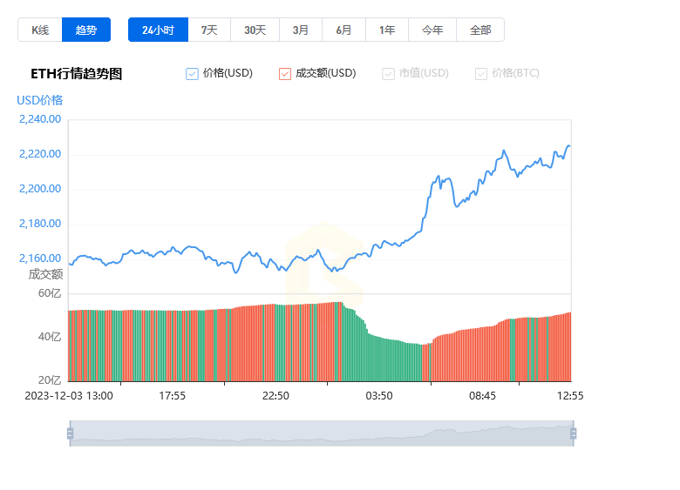680x490 pixels.
Task: Choose the 24小时 time range
Action: pos(159,30)
